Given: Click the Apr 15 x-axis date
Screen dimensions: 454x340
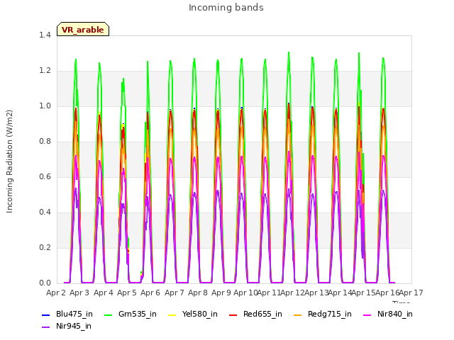Looking at the screenshot, I should tap(363, 293).
